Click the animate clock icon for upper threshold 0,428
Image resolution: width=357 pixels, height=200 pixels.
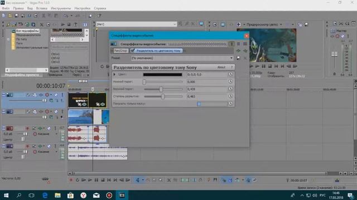(230, 89)
